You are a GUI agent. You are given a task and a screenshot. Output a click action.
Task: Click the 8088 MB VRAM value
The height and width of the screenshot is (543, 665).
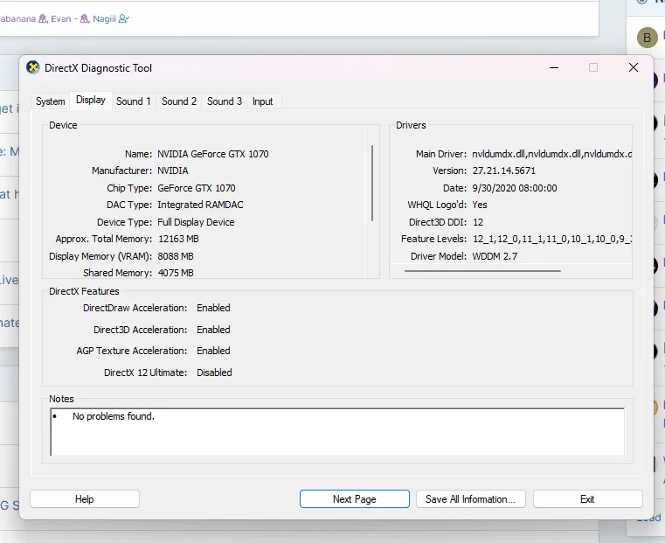pyautogui.click(x=176, y=256)
